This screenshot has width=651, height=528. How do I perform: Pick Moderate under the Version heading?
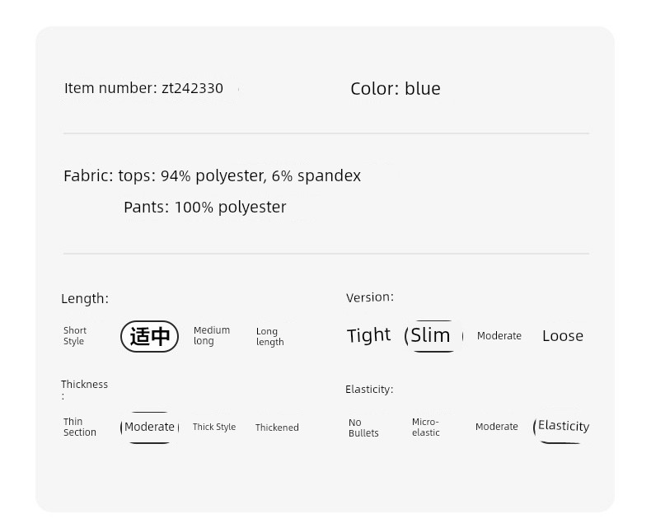[499, 336]
